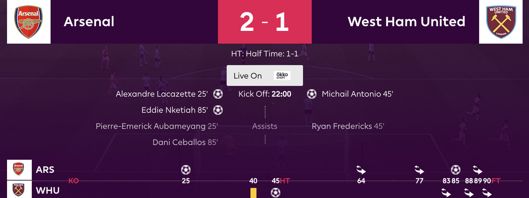
Task: Click Arsenal's substitution icon at minute 64
Action: [x=361, y=169]
